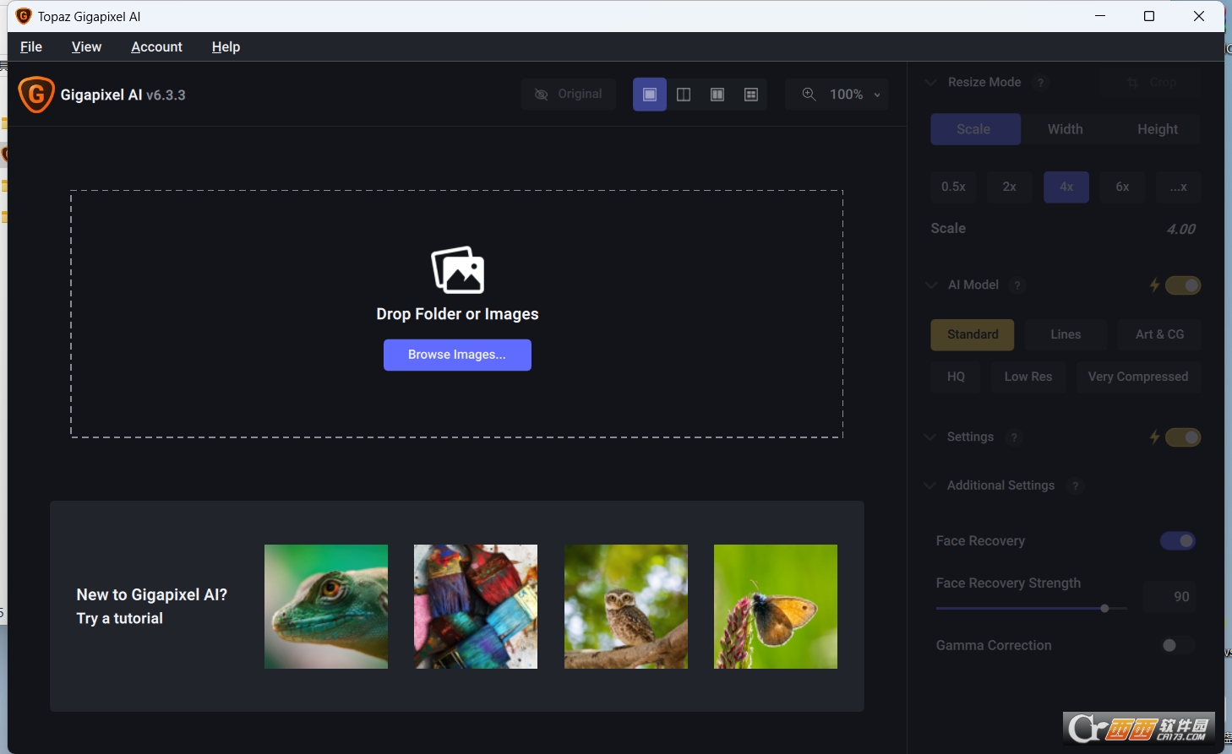Screen dimensions: 1232x754
Task: Select the Scale resize tab
Action: click(x=975, y=129)
